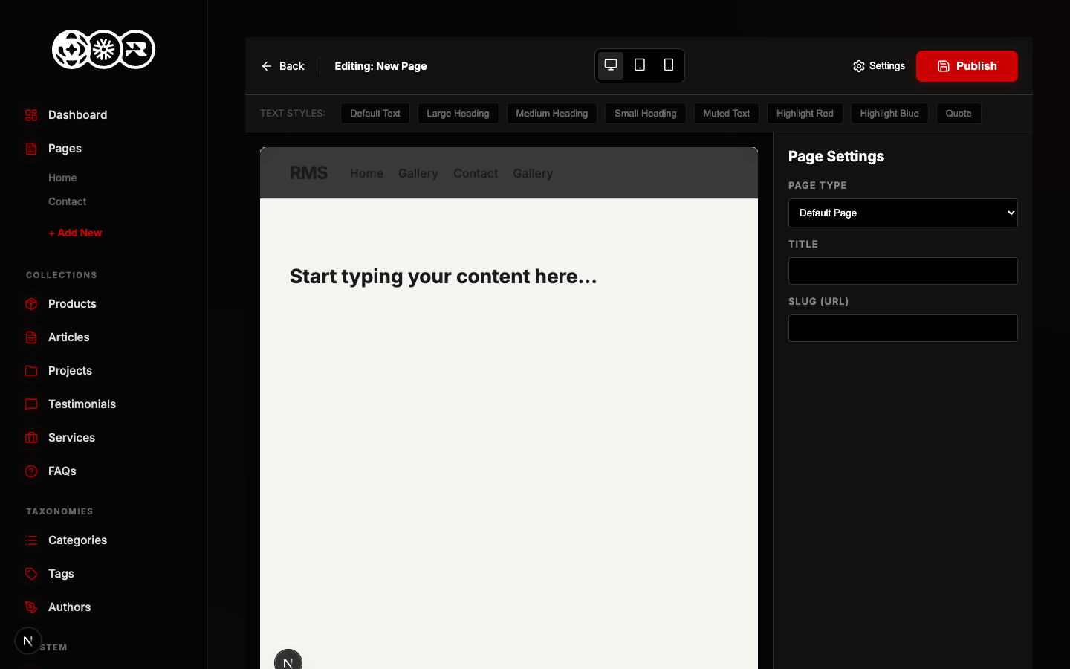Click the Services briefcase icon
The image size is (1070, 669).
pos(31,438)
